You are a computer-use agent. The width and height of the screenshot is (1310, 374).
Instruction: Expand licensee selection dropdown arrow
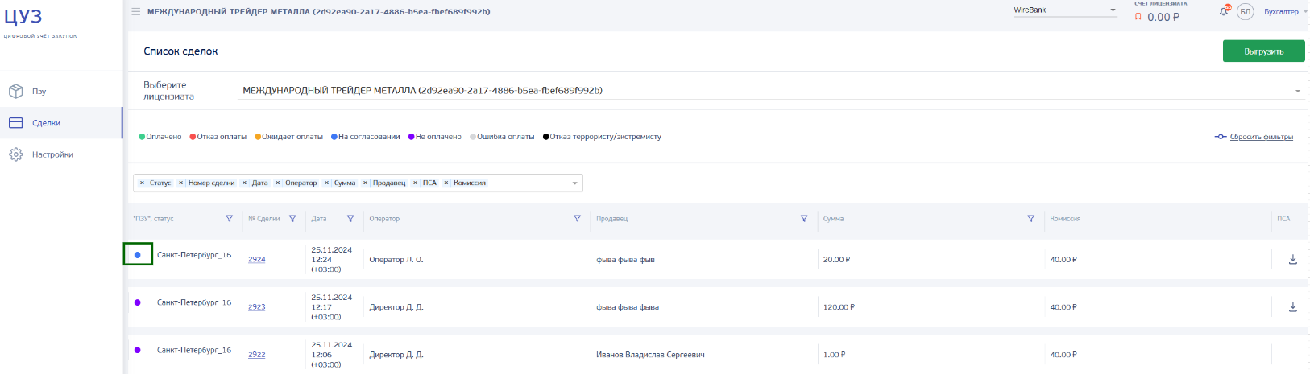click(1297, 91)
